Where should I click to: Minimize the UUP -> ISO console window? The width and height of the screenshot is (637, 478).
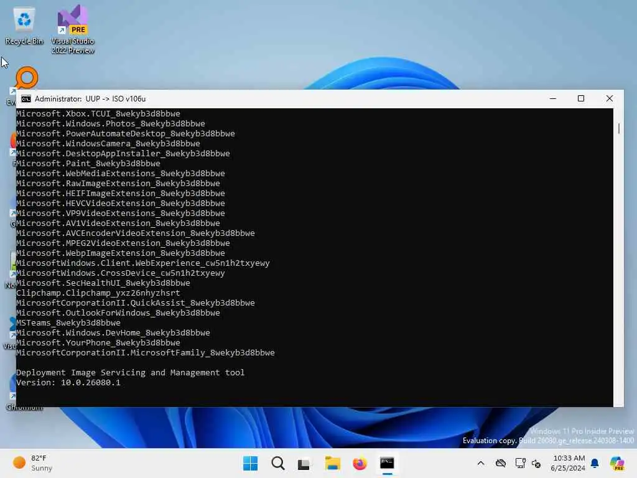(x=553, y=99)
